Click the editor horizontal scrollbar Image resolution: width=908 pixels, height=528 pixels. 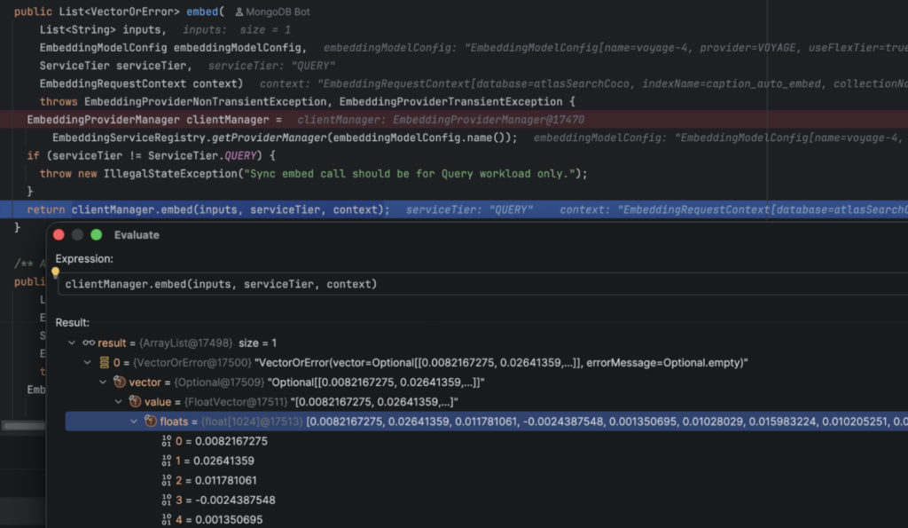[x=23, y=426]
